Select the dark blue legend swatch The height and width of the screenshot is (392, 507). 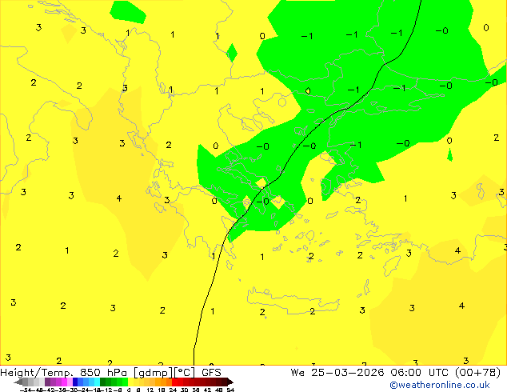point(75,382)
